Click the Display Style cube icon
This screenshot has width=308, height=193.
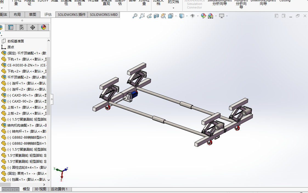pos(182,16)
